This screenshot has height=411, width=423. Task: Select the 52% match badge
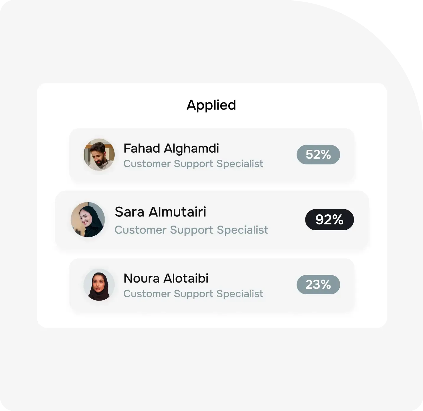coord(318,154)
